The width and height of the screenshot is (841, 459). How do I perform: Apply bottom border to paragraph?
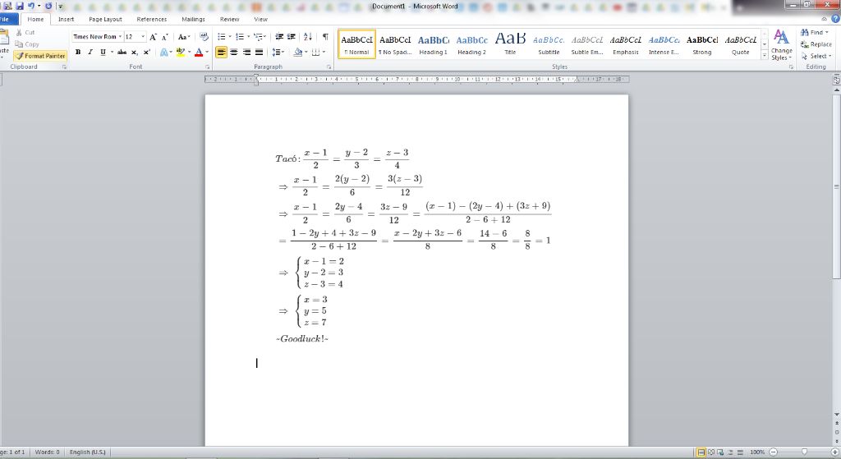tap(315, 52)
